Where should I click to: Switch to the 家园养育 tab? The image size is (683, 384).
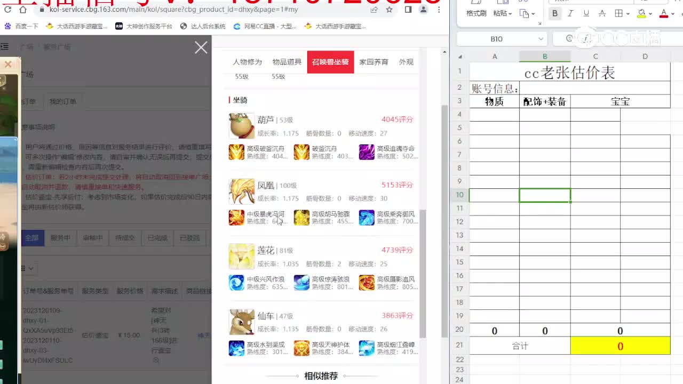point(374,62)
